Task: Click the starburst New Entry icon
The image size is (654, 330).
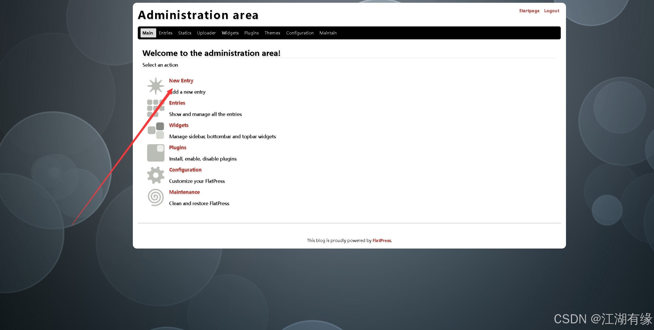Action: click(155, 86)
